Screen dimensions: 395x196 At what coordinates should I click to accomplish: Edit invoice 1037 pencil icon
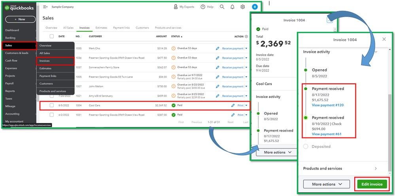point(217,68)
